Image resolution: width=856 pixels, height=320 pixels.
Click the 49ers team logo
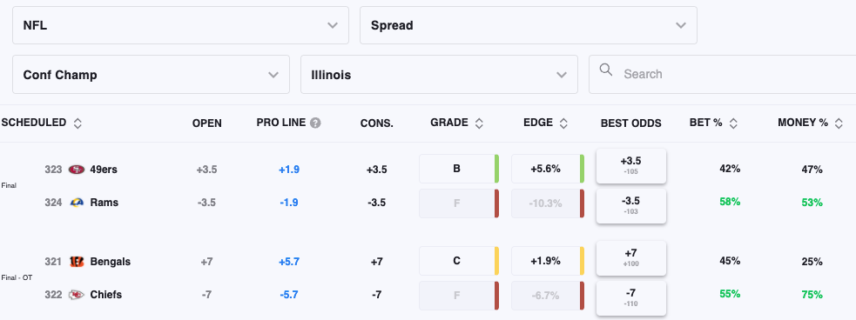click(77, 170)
